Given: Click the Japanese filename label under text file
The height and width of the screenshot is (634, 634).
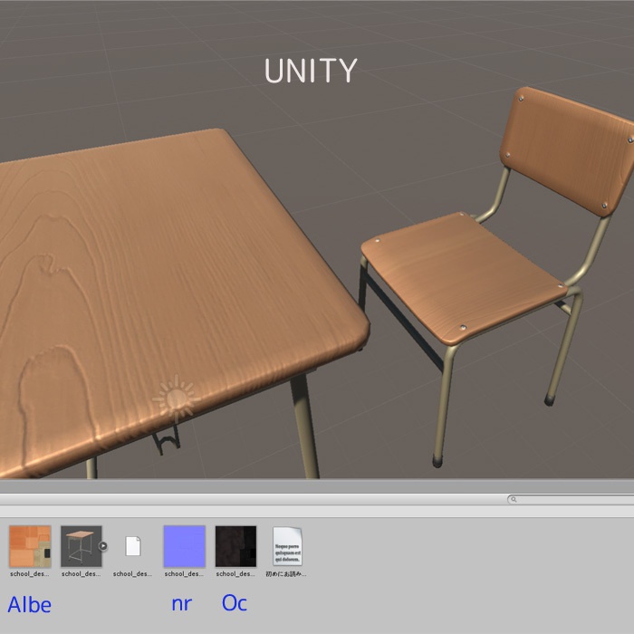Looking at the screenshot, I should coord(286,573).
